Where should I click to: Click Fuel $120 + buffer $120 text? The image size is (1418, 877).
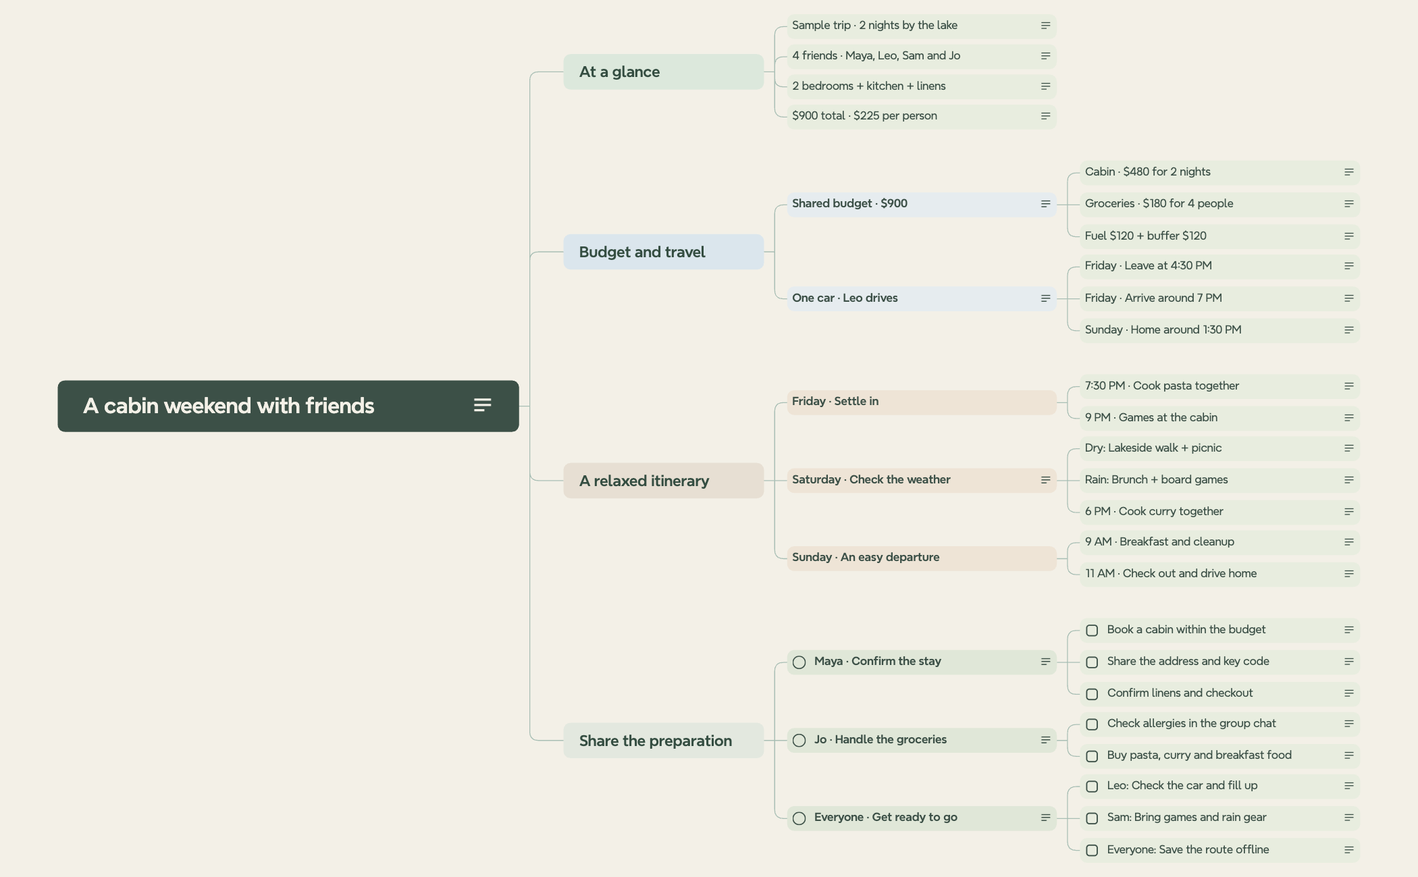pos(1146,236)
